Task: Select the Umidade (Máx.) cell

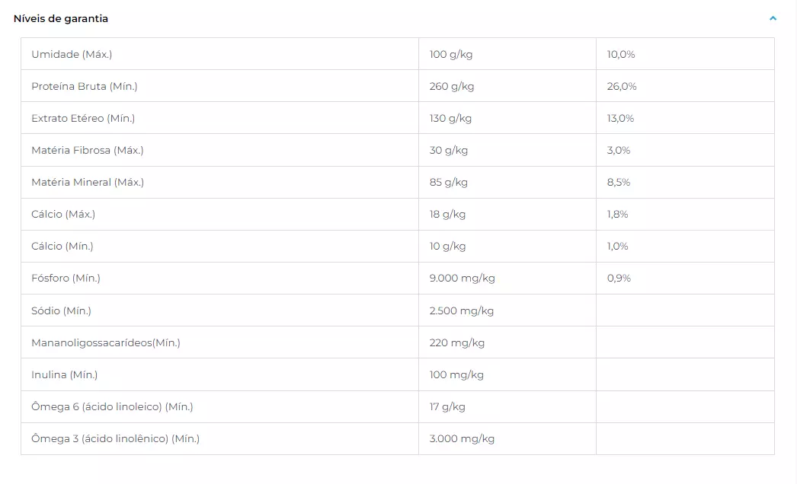Action: pos(219,54)
